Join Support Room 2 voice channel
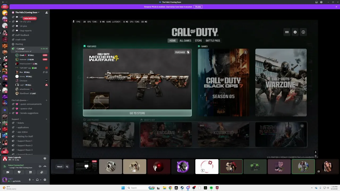The image size is (340, 191). (25, 145)
